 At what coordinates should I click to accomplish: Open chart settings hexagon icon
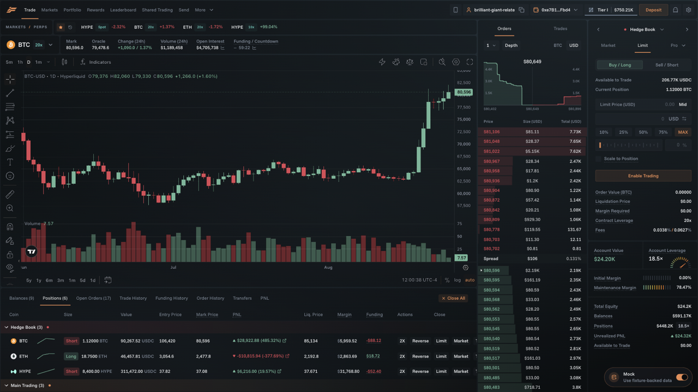click(x=456, y=62)
